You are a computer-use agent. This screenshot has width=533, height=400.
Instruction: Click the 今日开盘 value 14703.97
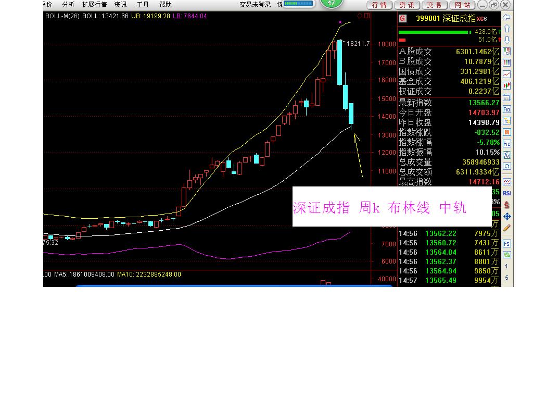click(x=484, y=113)
